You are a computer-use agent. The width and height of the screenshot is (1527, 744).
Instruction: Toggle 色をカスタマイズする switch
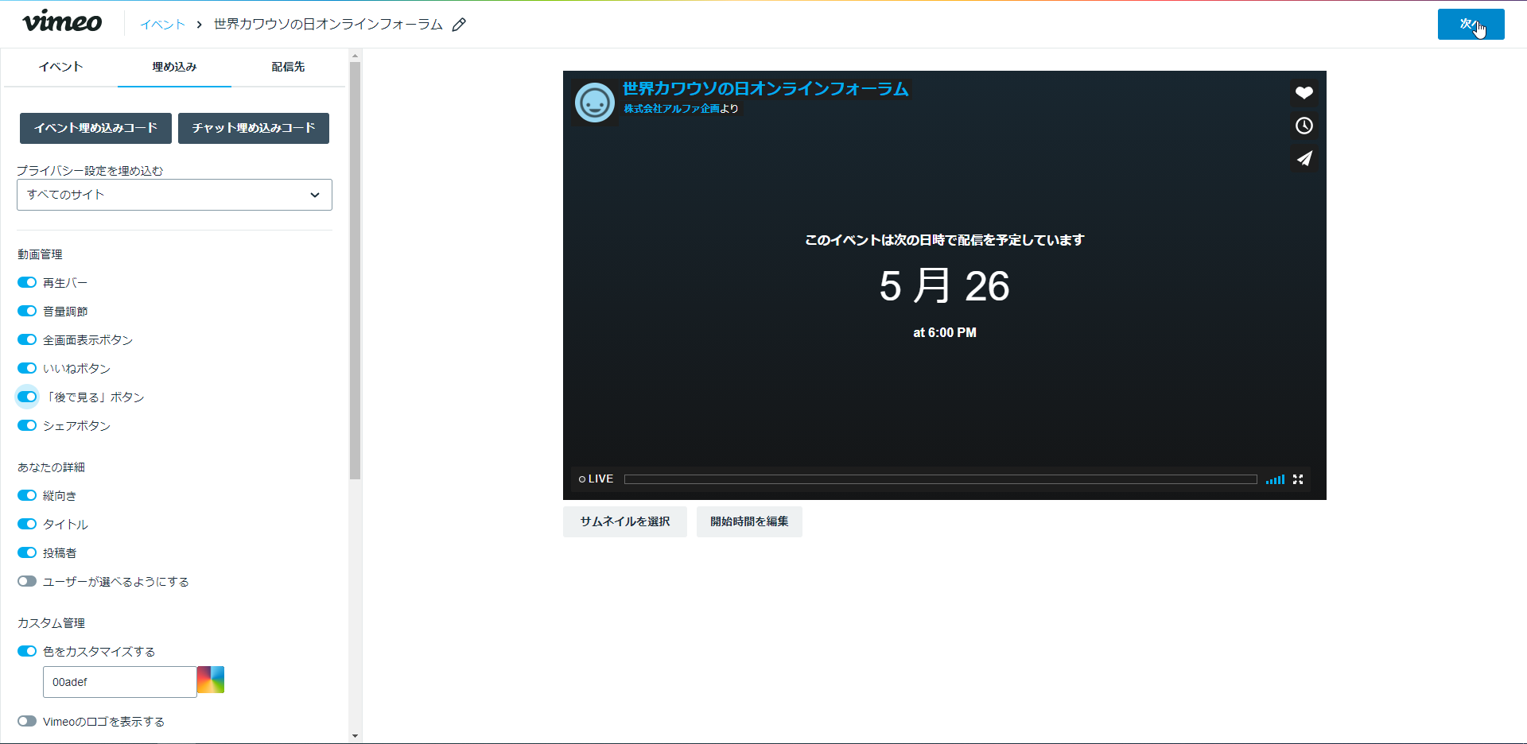[x=27, y=651]
